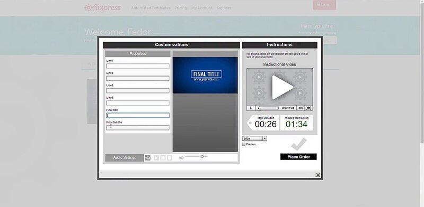Adjust the audio volume slider knob
424x207 pixels.
pos(202,156)
